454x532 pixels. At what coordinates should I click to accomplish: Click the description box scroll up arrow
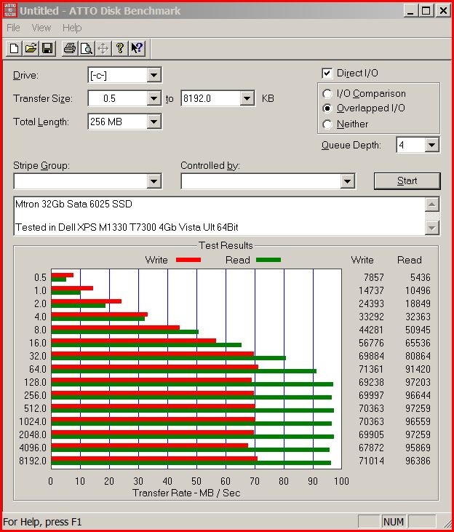tap(431, 205)
